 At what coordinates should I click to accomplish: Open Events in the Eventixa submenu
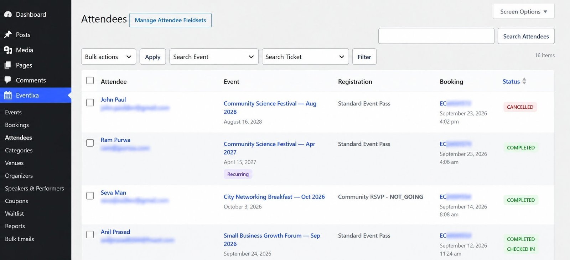pyautogui.click(x=14, y=112)
